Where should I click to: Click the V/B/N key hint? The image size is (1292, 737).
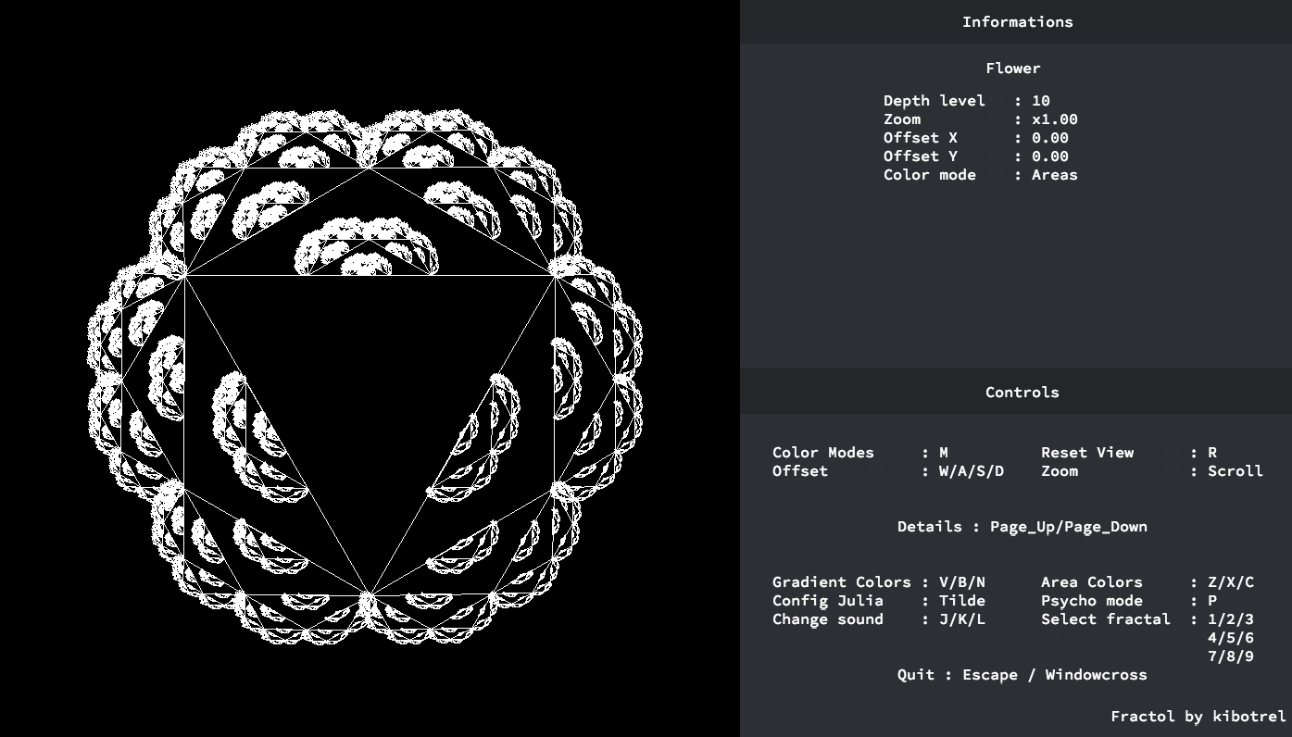coord(962,581)
